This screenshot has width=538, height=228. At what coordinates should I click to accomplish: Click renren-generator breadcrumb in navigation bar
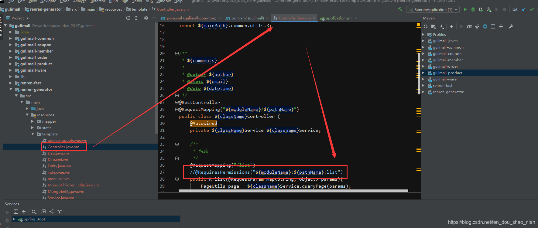pos(43,9)
